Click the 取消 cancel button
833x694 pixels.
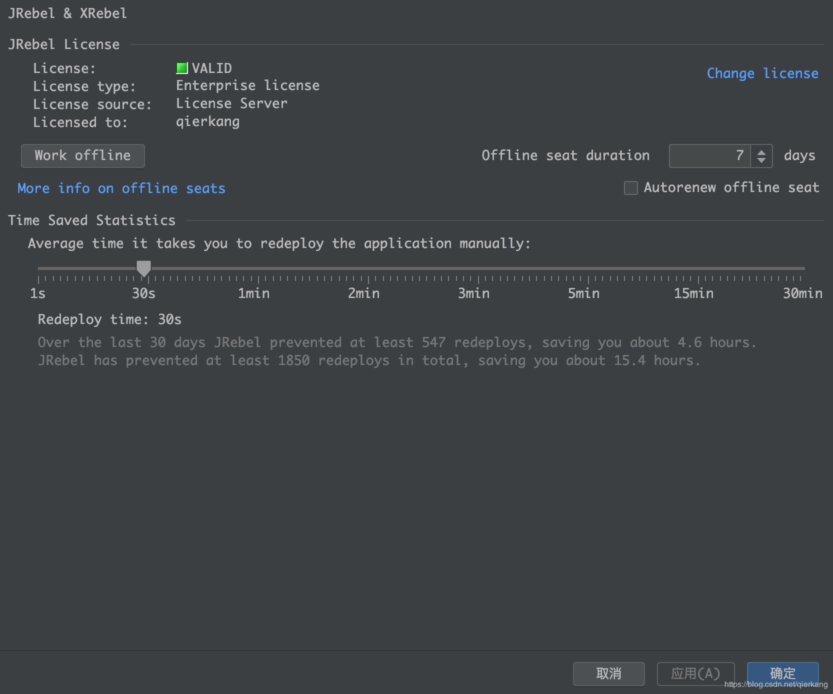[x=608, y=673]
